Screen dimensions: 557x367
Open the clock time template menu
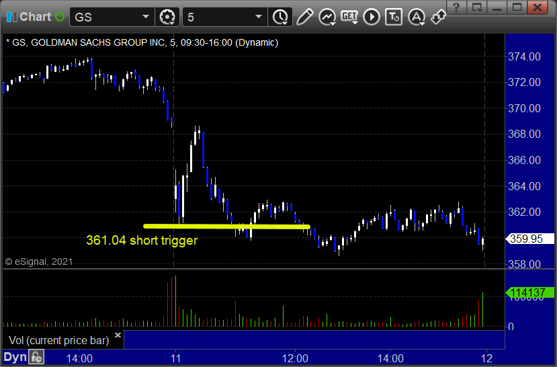pyautogui.click(x=281, y=17)
